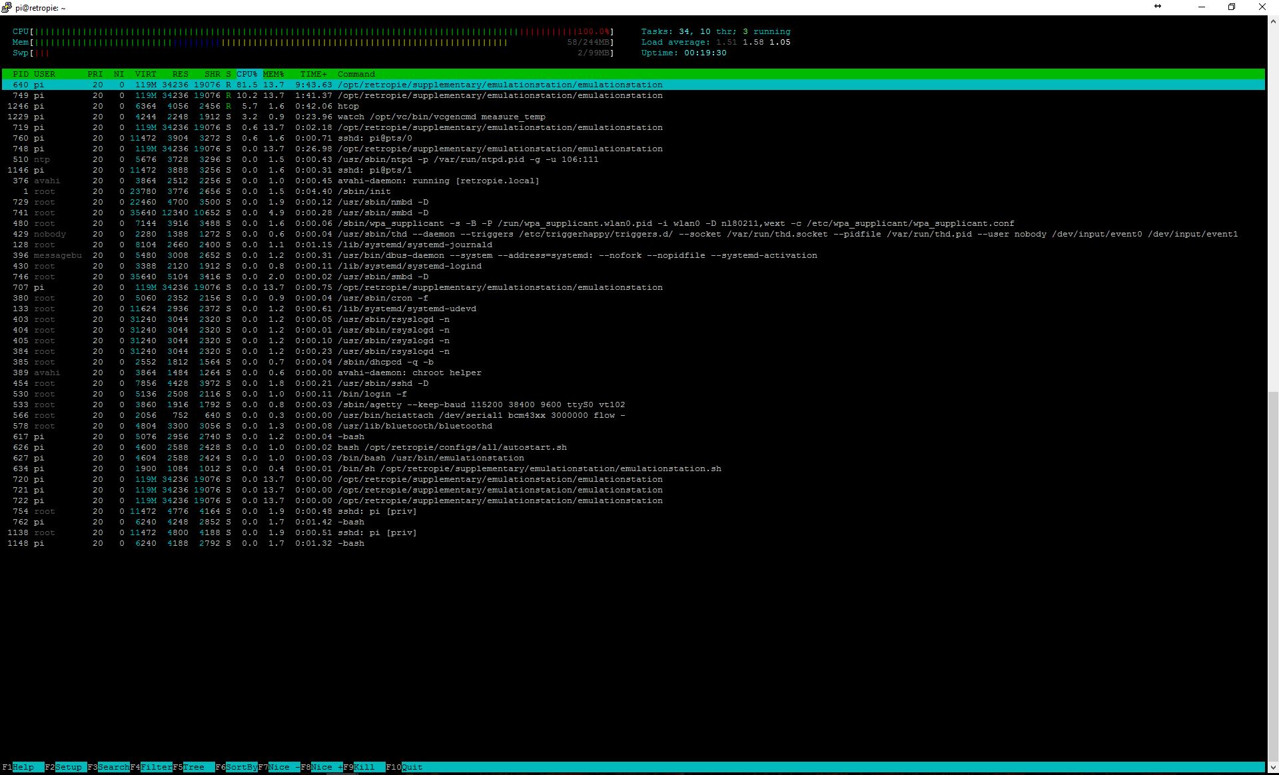The height and width of the screenshot is (775, 1279).
Task: Sort by the CPU% column header
Action: [246, 74]
